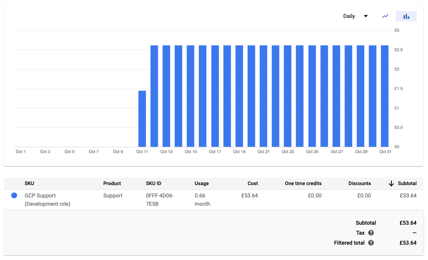428x260 pixels.
Task: Click the One time credits header
Action: [x=303, y=183]
